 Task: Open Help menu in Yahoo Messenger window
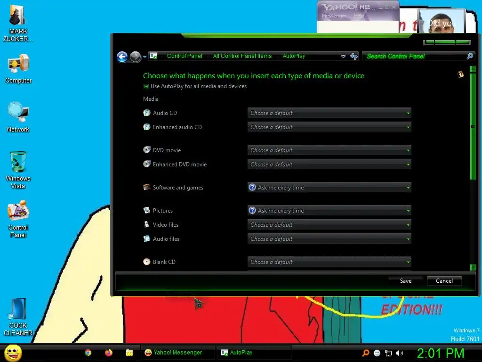358,16
